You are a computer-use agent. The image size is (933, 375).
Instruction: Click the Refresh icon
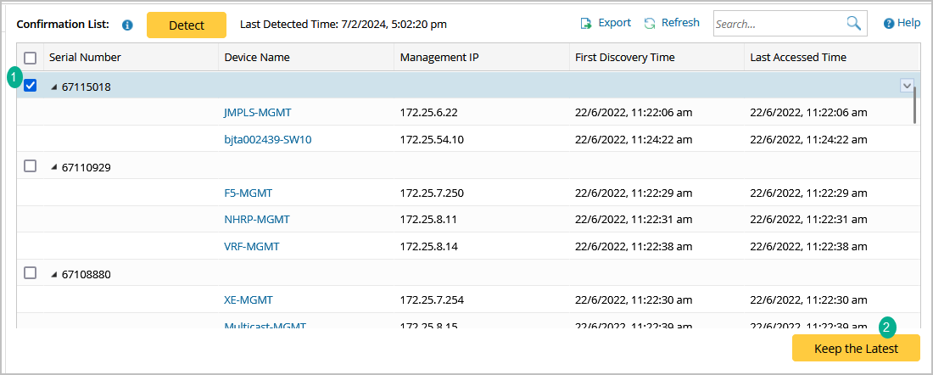point(650,24)
